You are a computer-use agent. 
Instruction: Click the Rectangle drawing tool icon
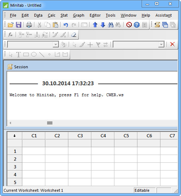click(x=26, y=54)
